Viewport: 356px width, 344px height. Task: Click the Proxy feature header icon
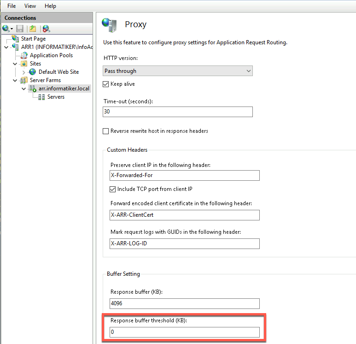[110, 25]
